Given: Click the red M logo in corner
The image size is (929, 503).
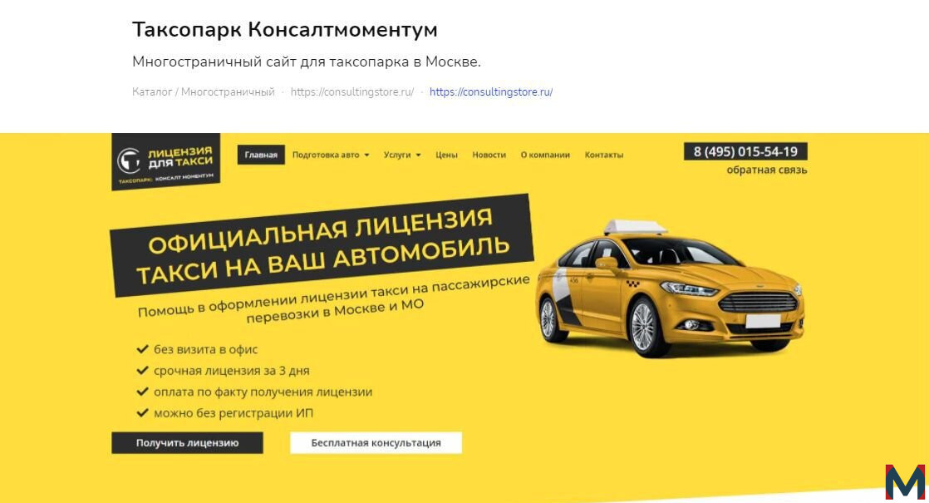Looking at the screenshot, I should pos(905,481).
